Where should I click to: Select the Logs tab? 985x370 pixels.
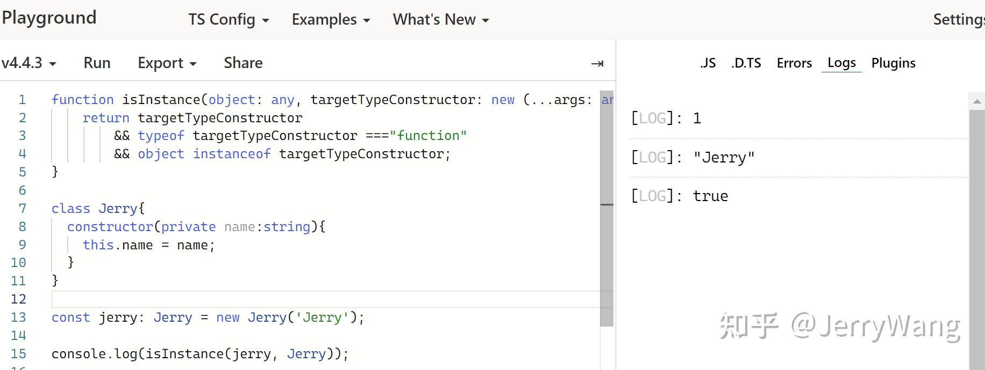841,63
